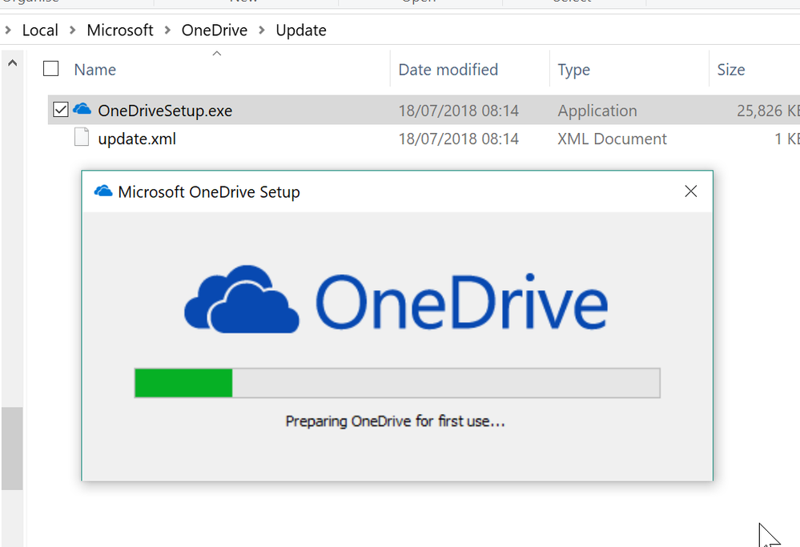Click the large OneDrive cloud logo
Image resolution: width=800 pixels, height=547 pixels.
[x=241, y=299]
